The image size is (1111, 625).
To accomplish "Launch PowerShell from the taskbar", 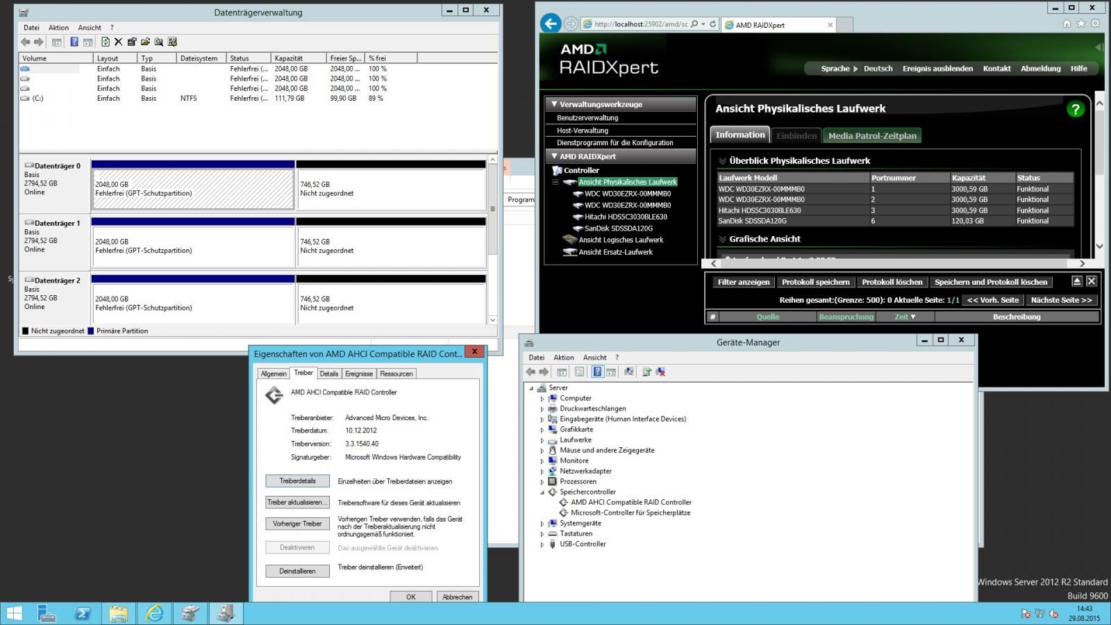I will pyautogui.click(x=82, y=613).
